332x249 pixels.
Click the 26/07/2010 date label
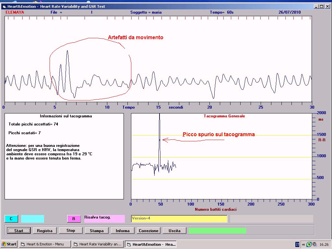pyautogui.click(x=290, y=12)
